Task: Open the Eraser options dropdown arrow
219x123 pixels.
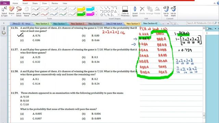Action: 12,16
